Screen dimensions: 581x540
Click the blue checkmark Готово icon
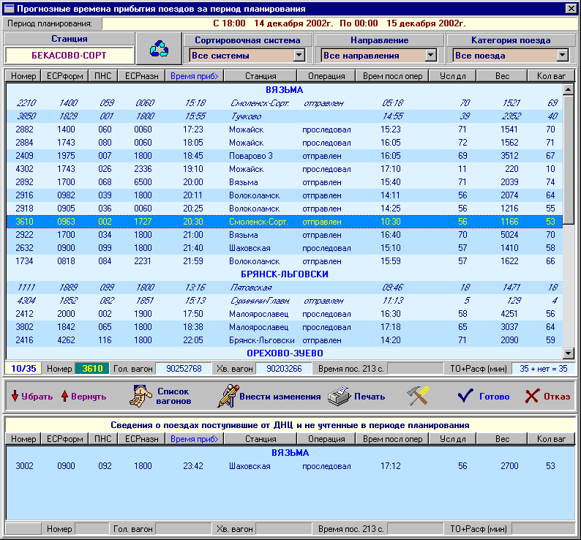465,396
